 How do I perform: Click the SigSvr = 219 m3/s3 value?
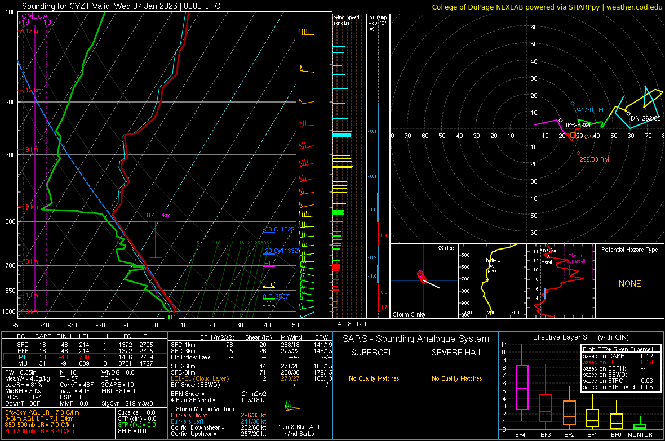click(x=127, y=403)
